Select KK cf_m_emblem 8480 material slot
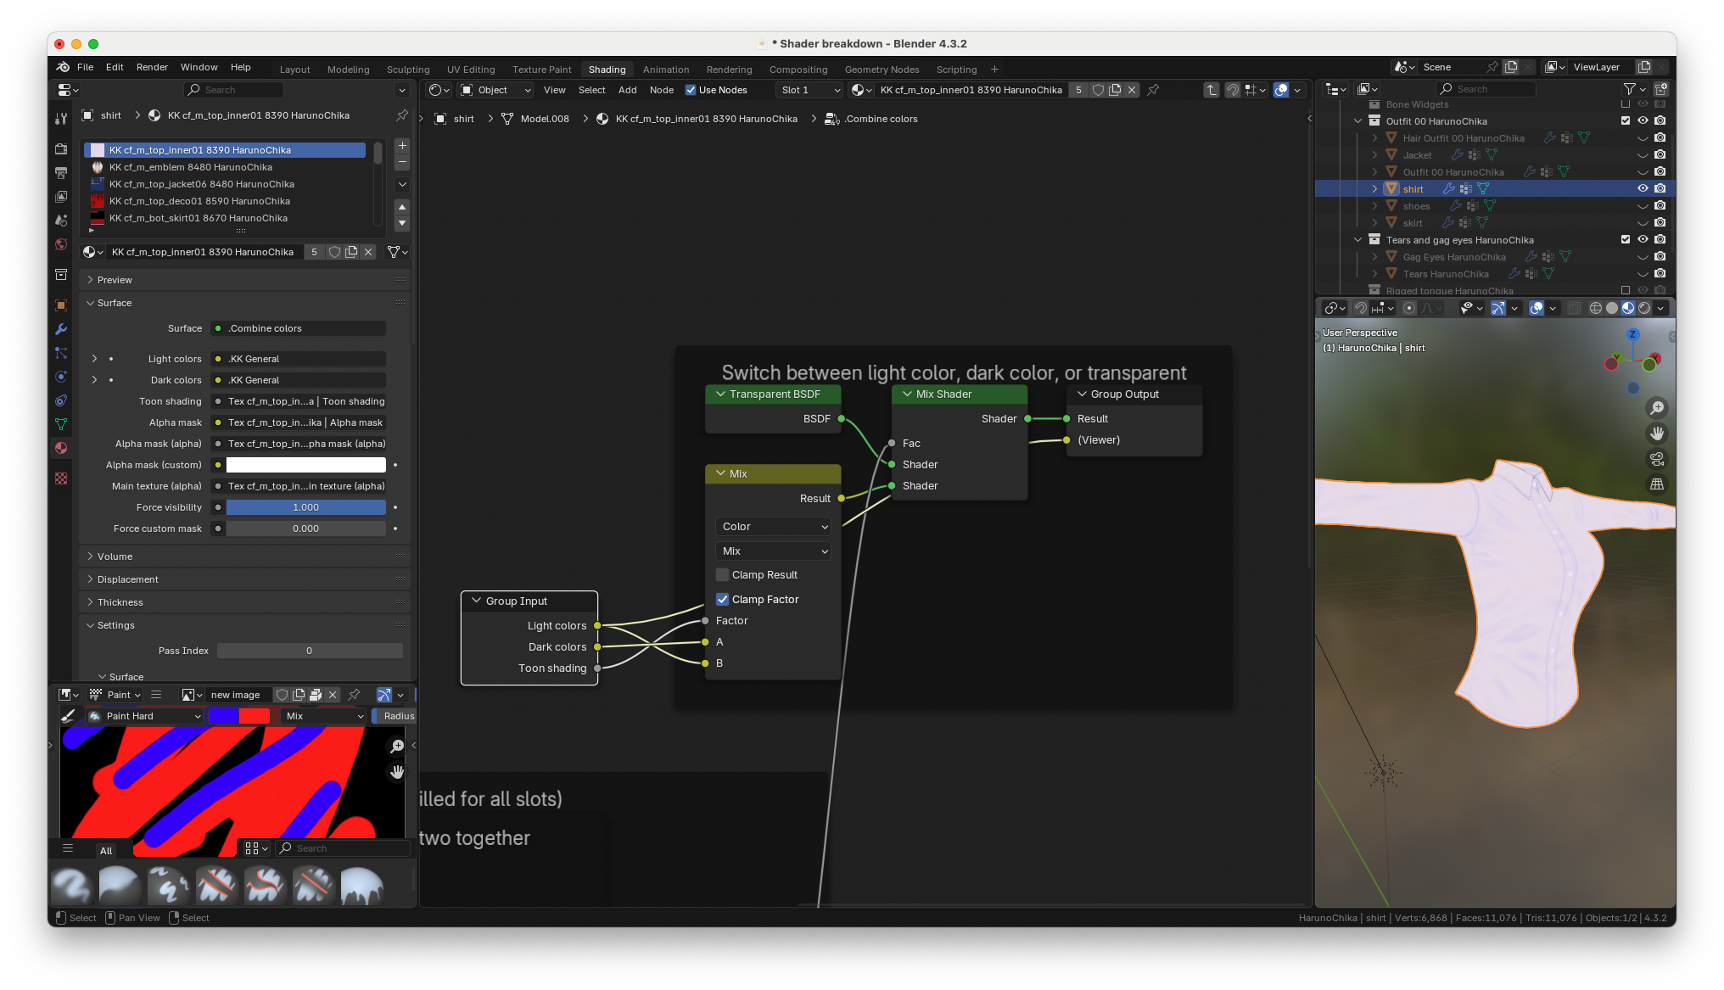This screenshot has width=1724, height=990. pos(191,167)
